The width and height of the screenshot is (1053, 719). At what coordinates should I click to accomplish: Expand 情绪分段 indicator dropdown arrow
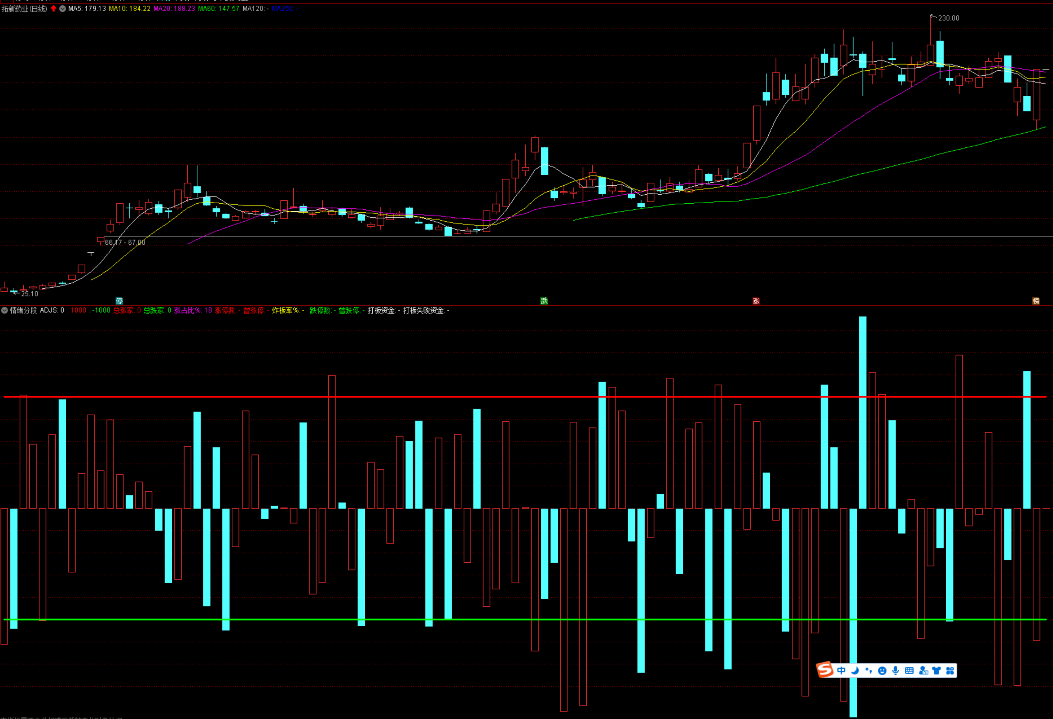(x=5, y=310)
